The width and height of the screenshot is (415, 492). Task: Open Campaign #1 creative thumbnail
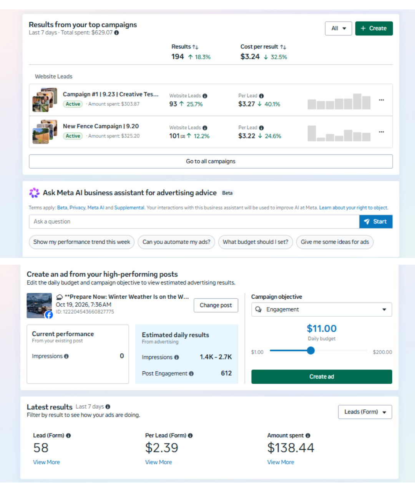click(45, 100)
